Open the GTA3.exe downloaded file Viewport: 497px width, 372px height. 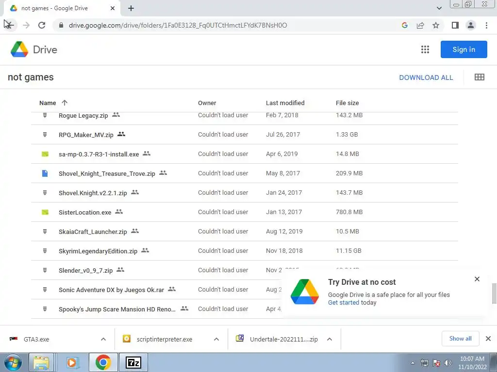[x=36, y=339]
